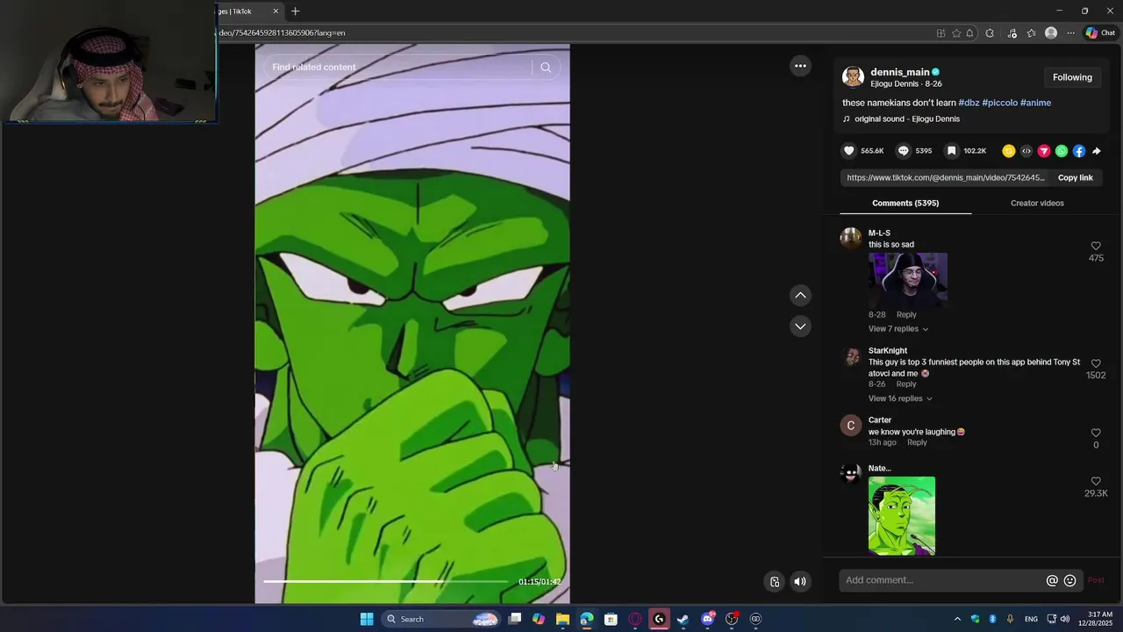1123x632 pixels.
Task: Send video to friends via red arrow icon
Action: pyautogui.click(x=1044, y=151)
